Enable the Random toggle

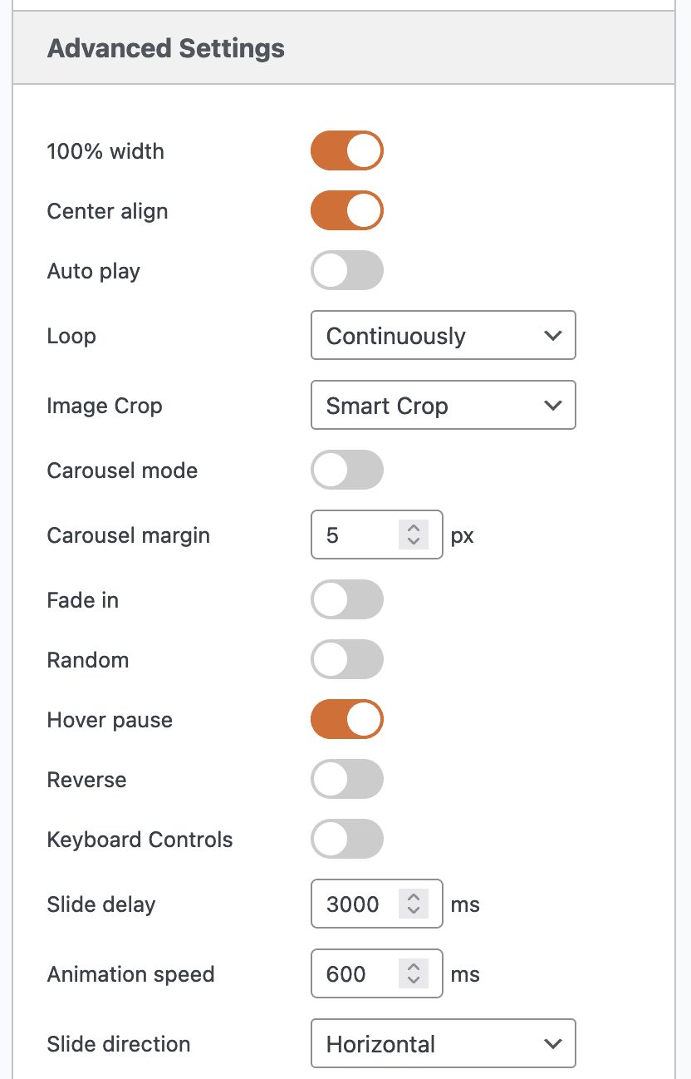pos(347,660)
